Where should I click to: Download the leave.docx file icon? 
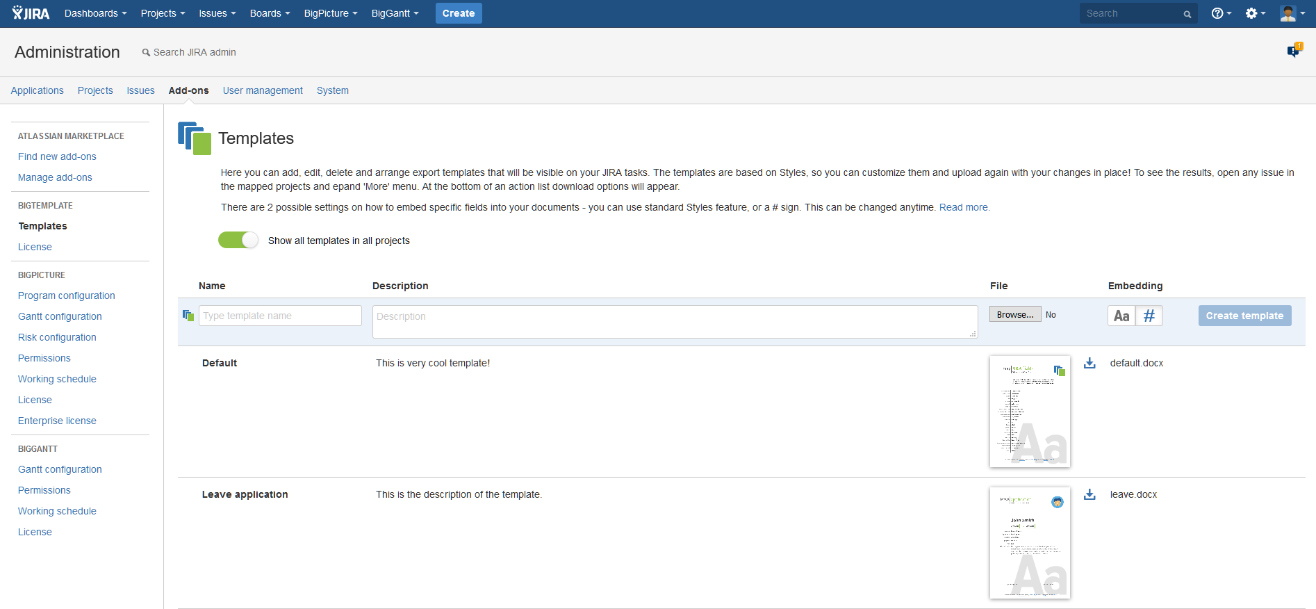(x=1089, y=494)
